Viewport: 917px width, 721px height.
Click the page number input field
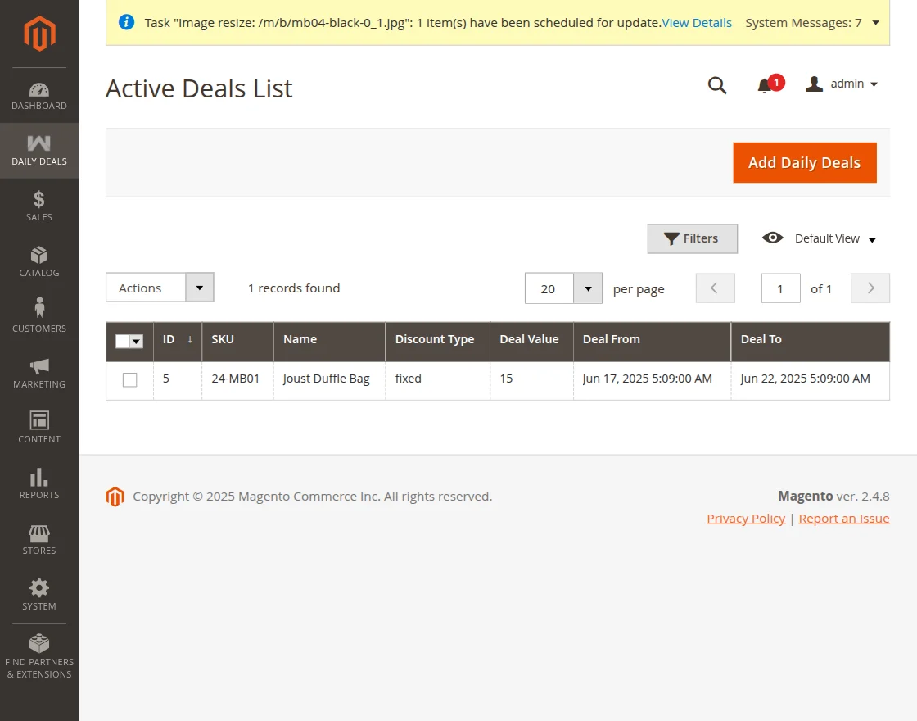point(780,288)
